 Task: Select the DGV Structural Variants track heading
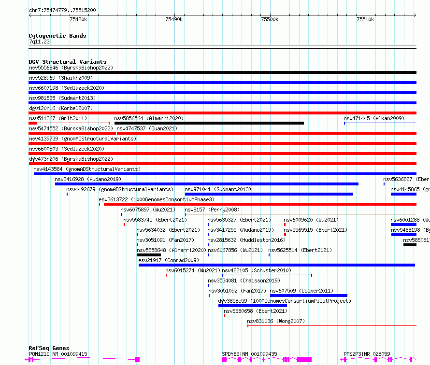click(x=68, y=62)
